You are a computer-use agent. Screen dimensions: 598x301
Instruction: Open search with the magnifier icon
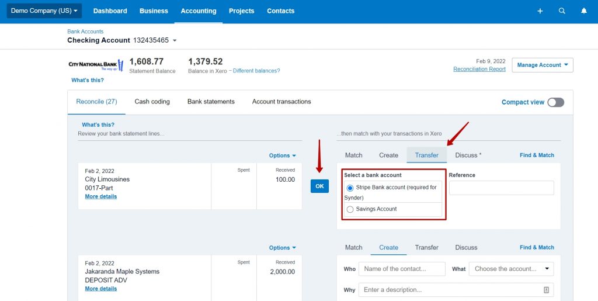(562, 11)
